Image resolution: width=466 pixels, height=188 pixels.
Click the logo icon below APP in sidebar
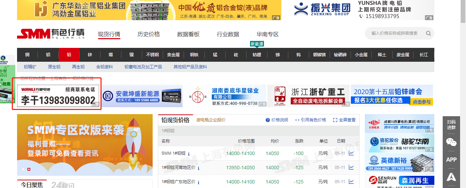[451, 177]
